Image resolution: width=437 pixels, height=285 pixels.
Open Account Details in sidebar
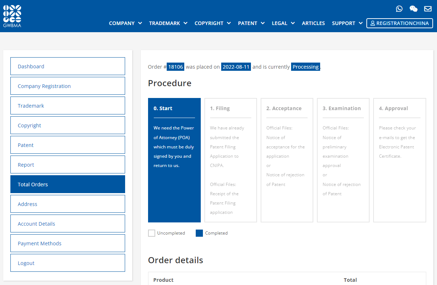(x=68, y=223)
